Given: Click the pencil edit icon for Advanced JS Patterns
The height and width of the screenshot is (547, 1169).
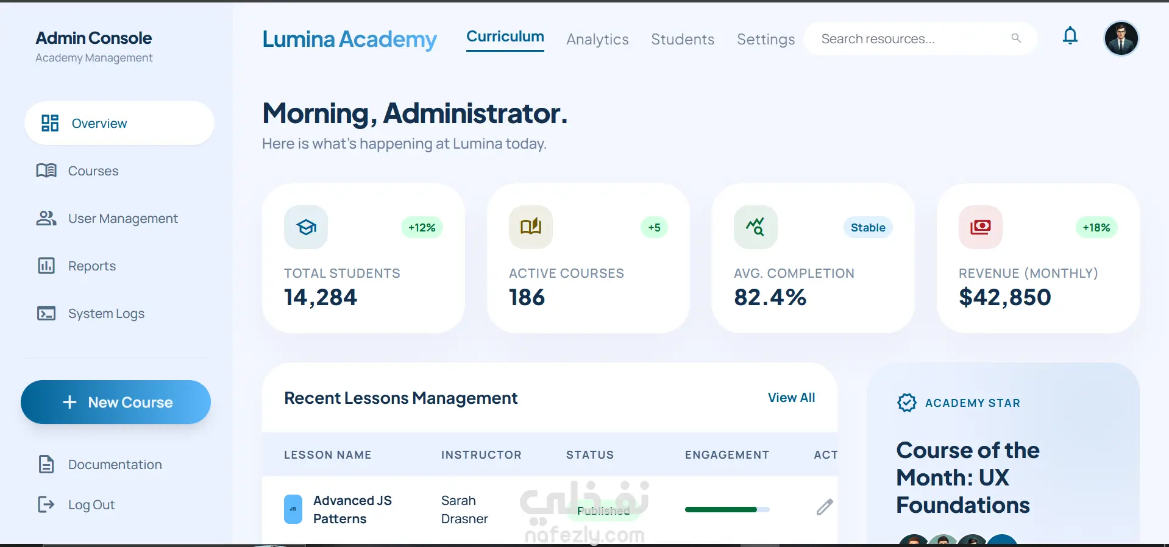Looking at the screenshot, I should [824, 507].
